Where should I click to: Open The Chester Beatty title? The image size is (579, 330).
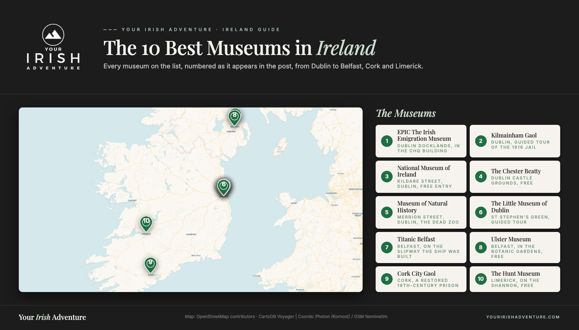tap(516, 171)
